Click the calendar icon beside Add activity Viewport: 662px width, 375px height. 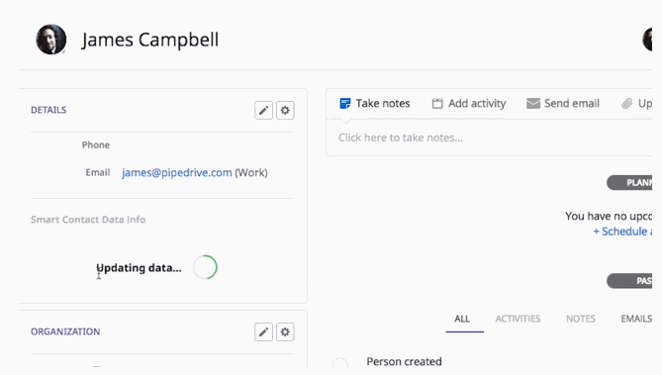pyautogui.click(x=437, y=104)
